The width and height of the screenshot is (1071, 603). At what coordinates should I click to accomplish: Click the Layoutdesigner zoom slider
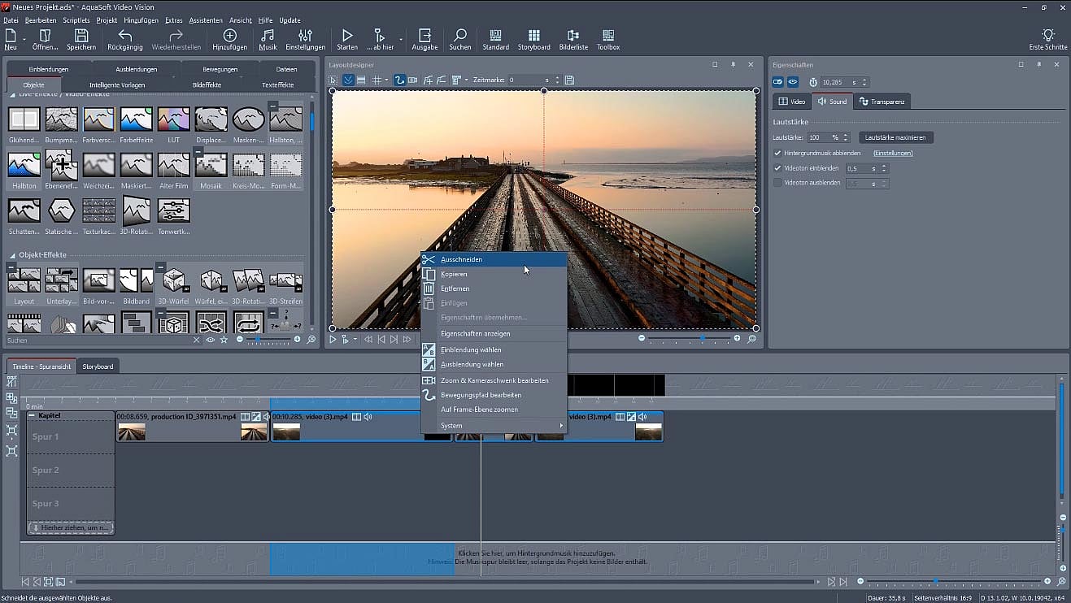(x=702, y=338)
